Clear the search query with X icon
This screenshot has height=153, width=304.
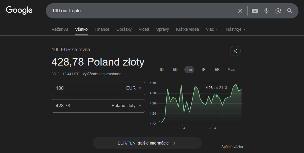point(240,11)
